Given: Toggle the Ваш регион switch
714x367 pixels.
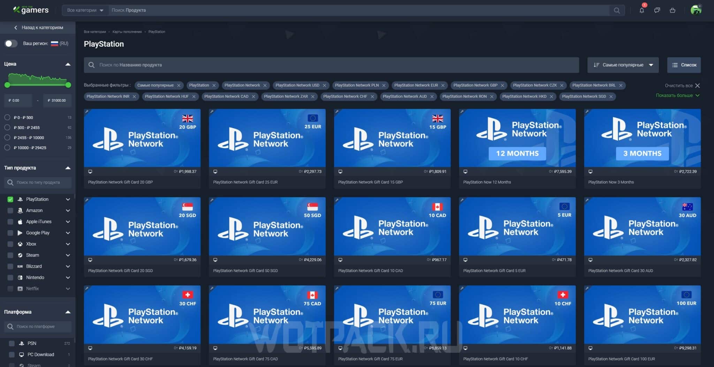Looking at the screenshot, I should click(11, 44).
